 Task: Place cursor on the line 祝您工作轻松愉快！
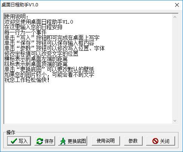coord(27,80)
